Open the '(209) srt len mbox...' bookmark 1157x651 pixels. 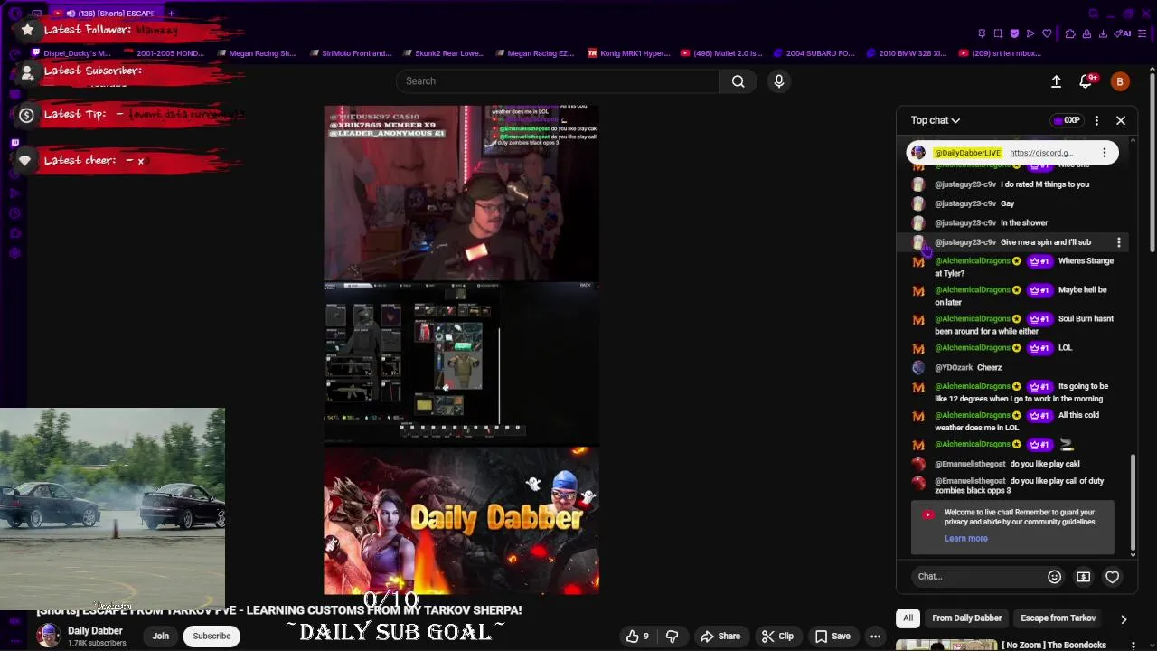point(999,53)
